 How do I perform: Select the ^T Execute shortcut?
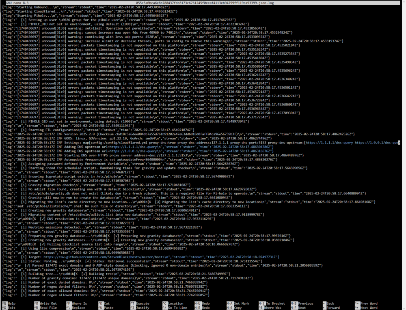pyautogui.click(x=140, y=304)
